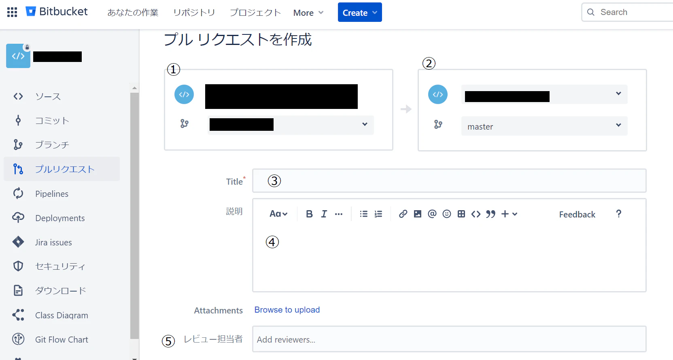Screen dimensions: 673x360
Task: Open the destination repository dropdown
Action: tap(544, 94)
